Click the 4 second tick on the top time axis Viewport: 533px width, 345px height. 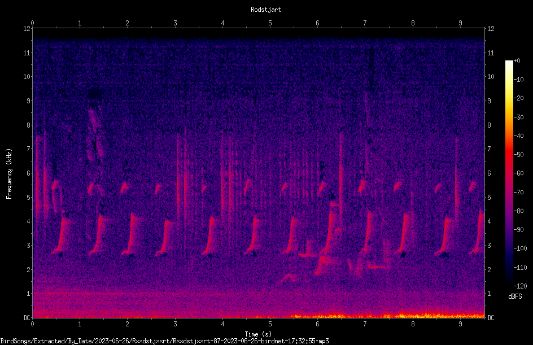[x=222, y=23]
